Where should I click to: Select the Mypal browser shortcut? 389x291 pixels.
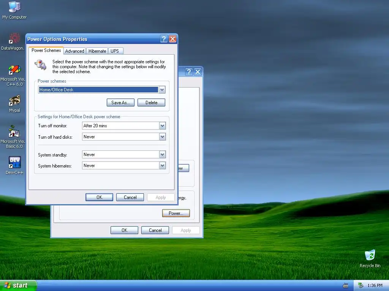[14, 104]
